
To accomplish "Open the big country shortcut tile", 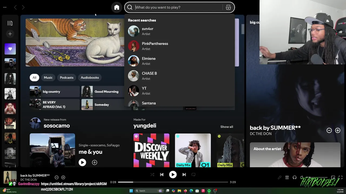I will 55,92.
